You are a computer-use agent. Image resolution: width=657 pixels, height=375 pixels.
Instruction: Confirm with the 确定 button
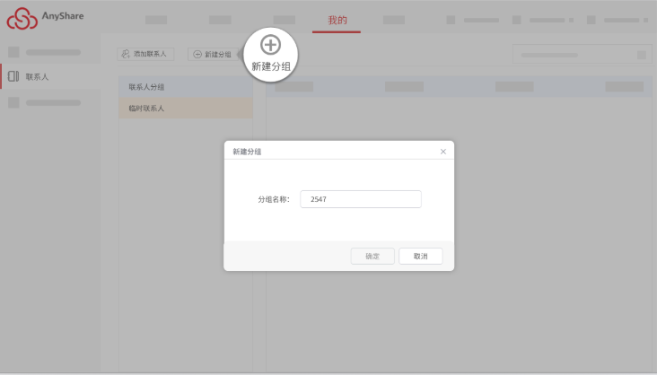coord(372,257)
